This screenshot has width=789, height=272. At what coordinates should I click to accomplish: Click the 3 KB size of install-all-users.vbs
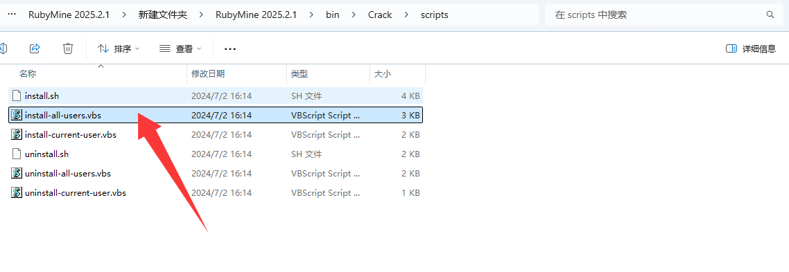tap(410, 115)
